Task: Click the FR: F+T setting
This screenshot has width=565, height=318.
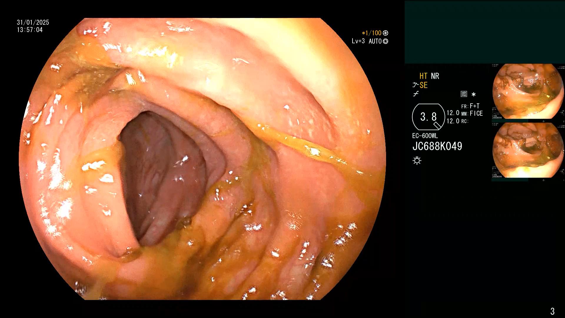Action: [471, 106]
